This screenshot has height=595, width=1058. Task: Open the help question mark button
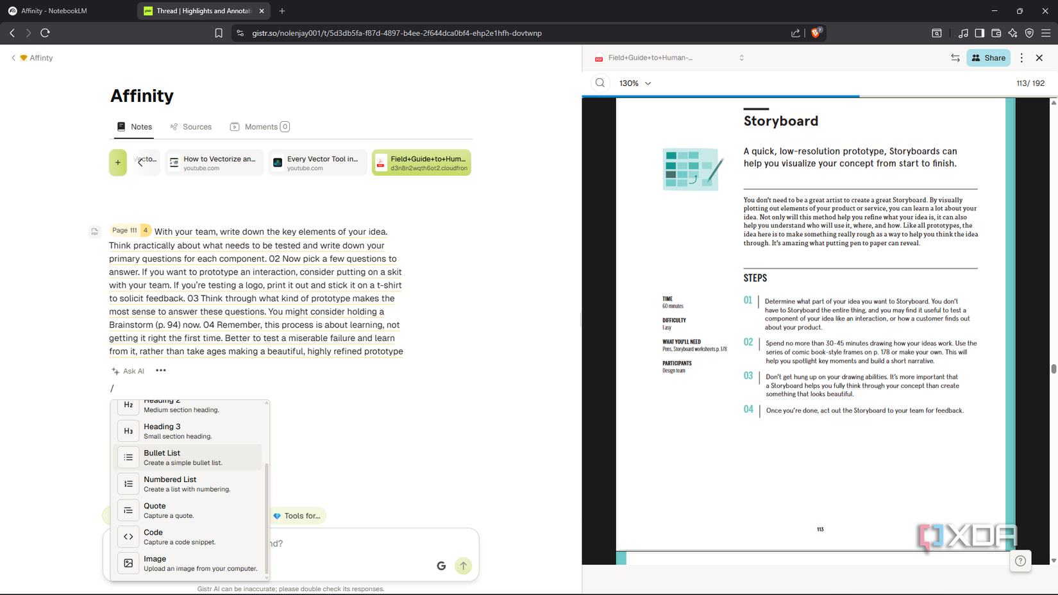(1020, 560)
